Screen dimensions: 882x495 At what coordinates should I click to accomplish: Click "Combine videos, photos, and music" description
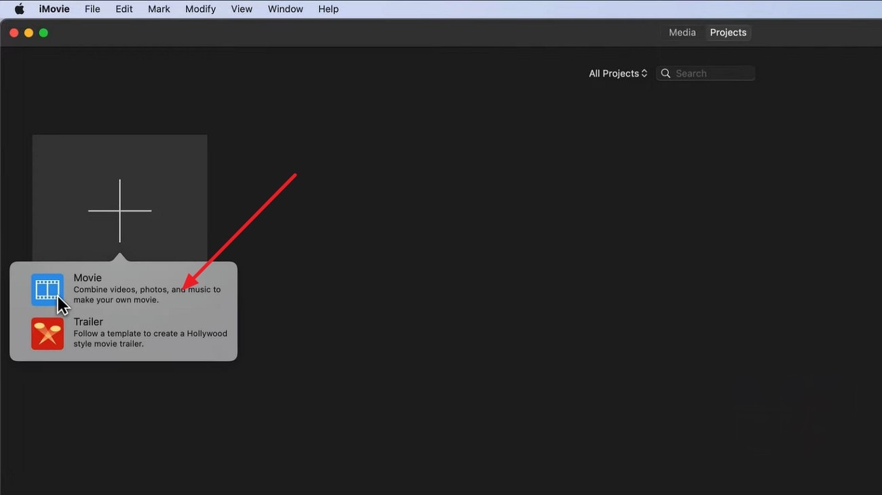tap(147, 295)
